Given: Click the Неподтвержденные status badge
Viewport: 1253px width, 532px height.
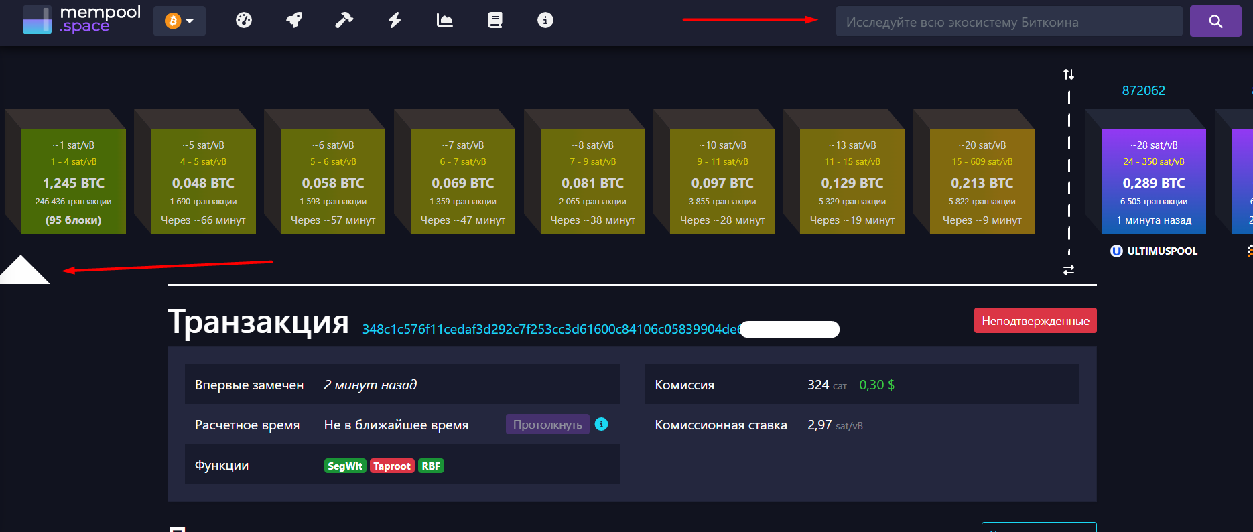Looking at the screenshot, I should 1035,321.
